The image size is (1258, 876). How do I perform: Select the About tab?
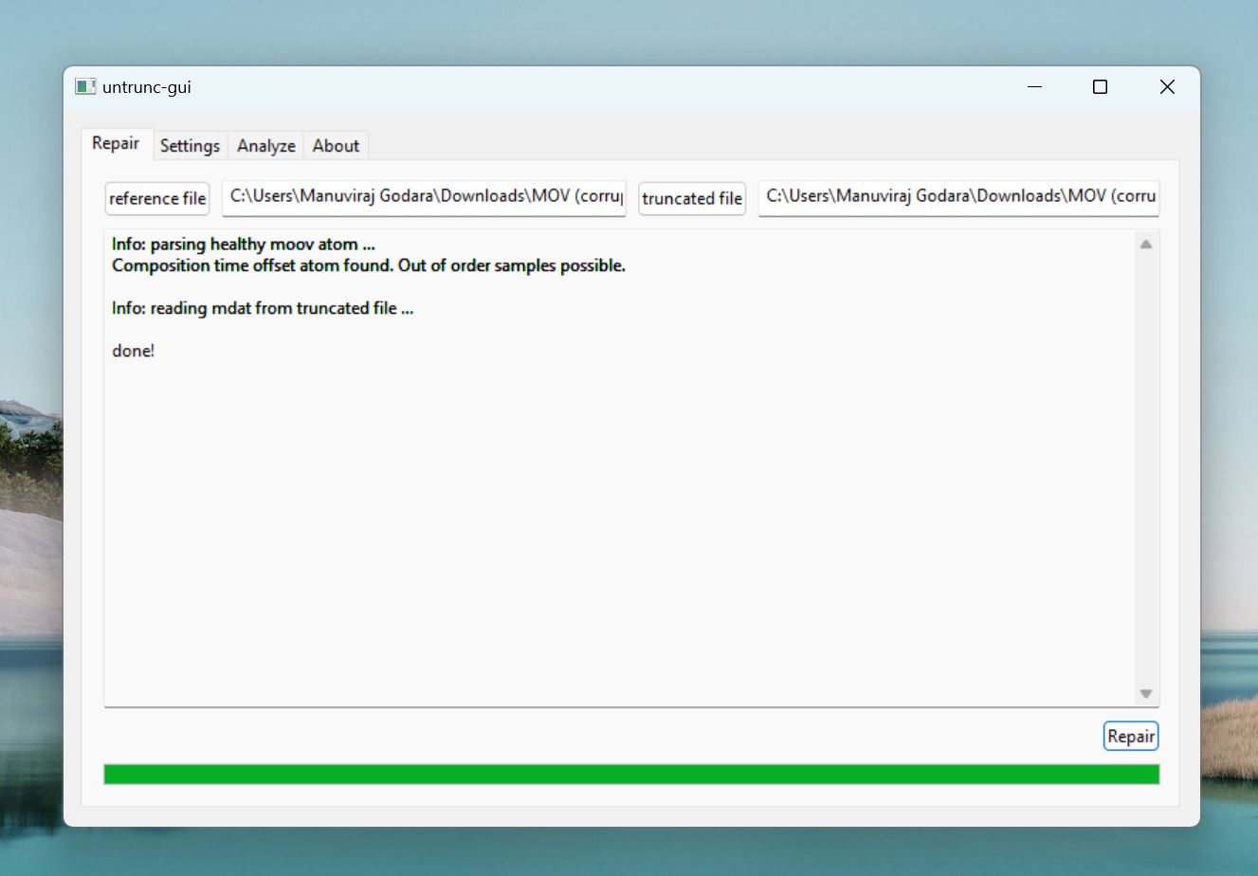click(336, 145)
